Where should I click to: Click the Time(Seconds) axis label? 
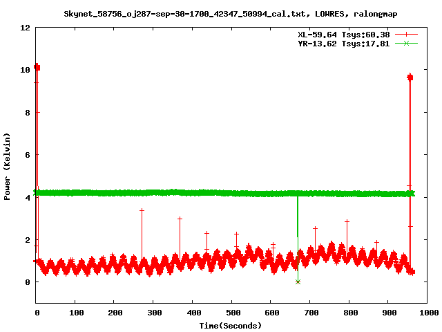click(230, 326)
